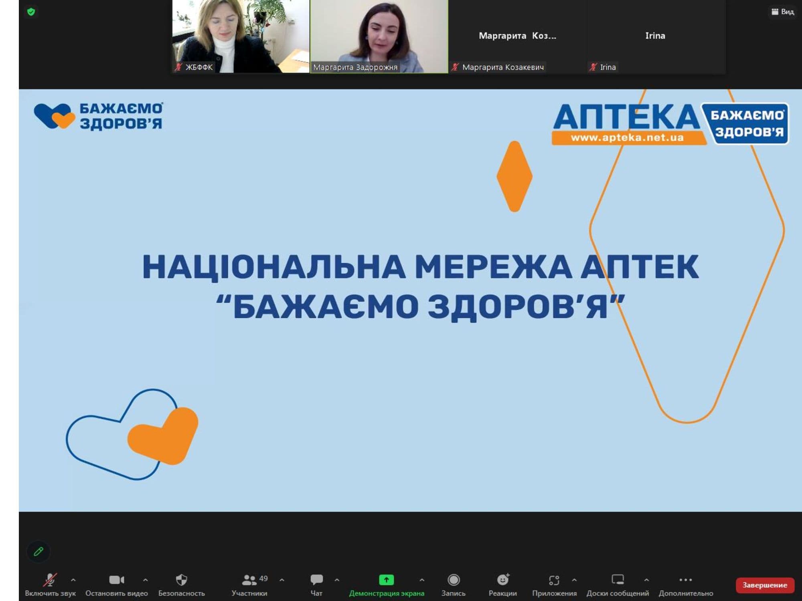Select ЖБФФК participant video thumbnail
This screenshot has height=601, width=802.
241,36
